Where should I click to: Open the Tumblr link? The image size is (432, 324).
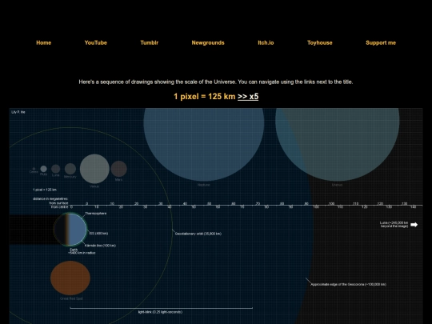coord(150,42)
